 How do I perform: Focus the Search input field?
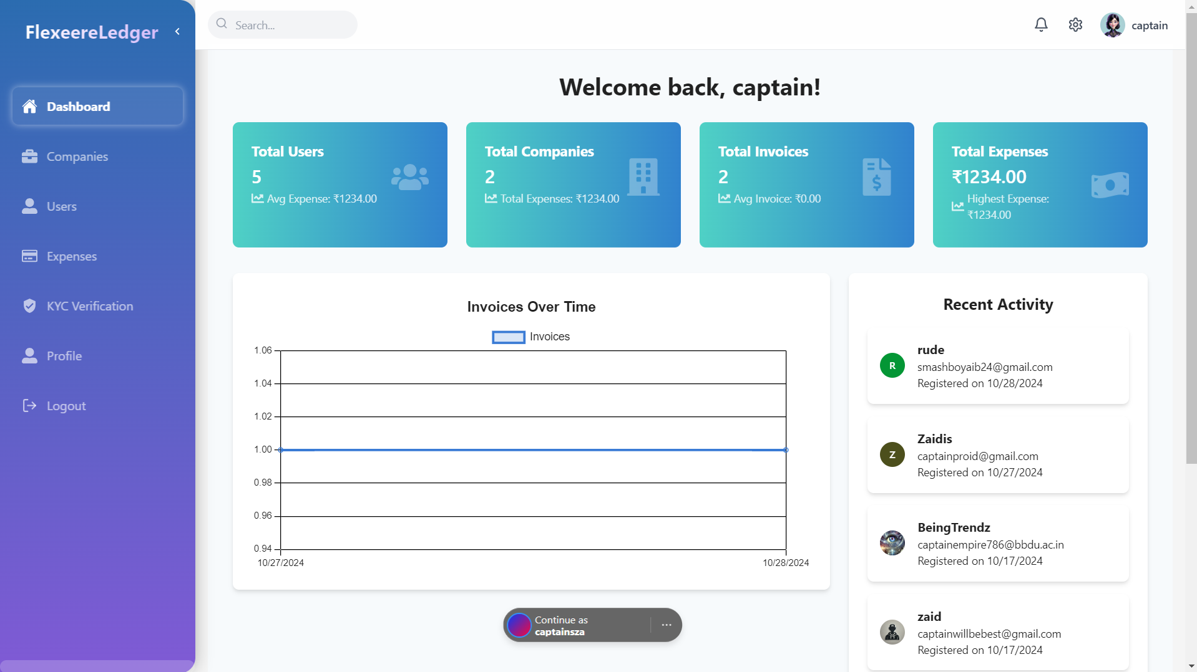(283, 25)
